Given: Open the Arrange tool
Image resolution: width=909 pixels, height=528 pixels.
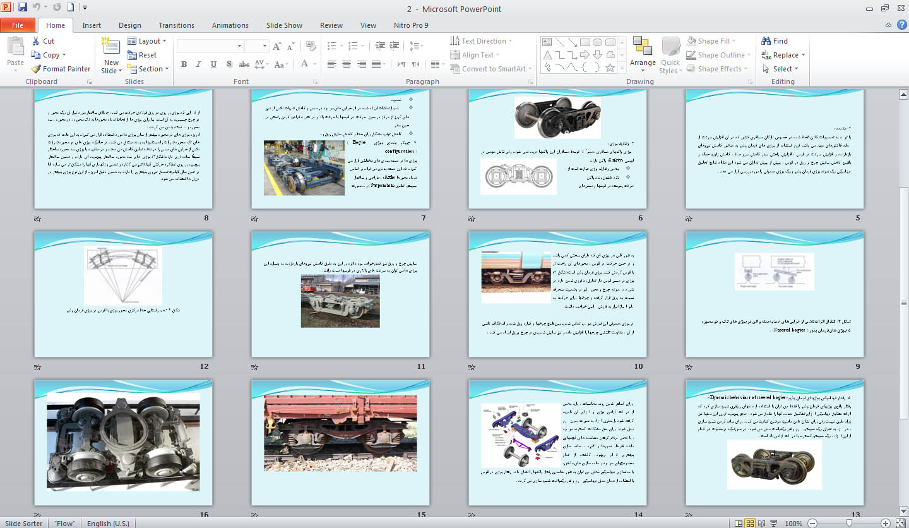Looking at the screenshot, I should (643, 51).
